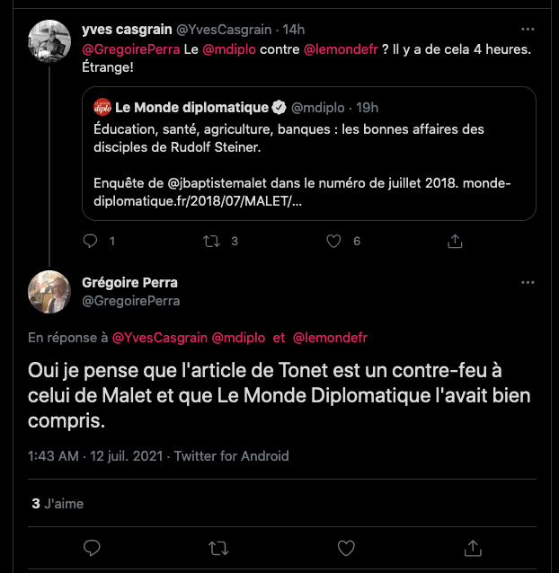Viewport: 559px width, 573px height.
Task: Share yves casgrain's tweet
Action: pos(455,241)
